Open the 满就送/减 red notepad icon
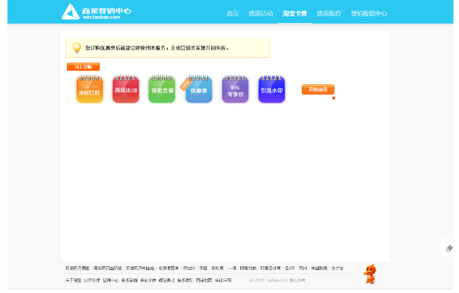This screenshot has width=459, height=293. [x=126, y=89]
